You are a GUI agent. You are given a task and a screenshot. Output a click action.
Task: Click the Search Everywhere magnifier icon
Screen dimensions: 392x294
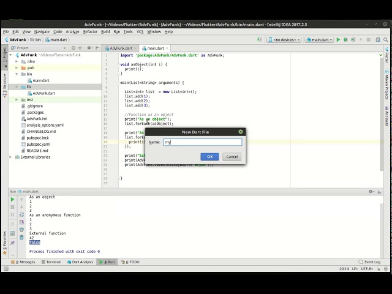click(x=386, y=40)
